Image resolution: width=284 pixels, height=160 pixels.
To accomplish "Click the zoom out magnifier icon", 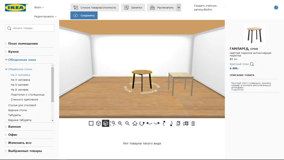I will pos(127,123).
